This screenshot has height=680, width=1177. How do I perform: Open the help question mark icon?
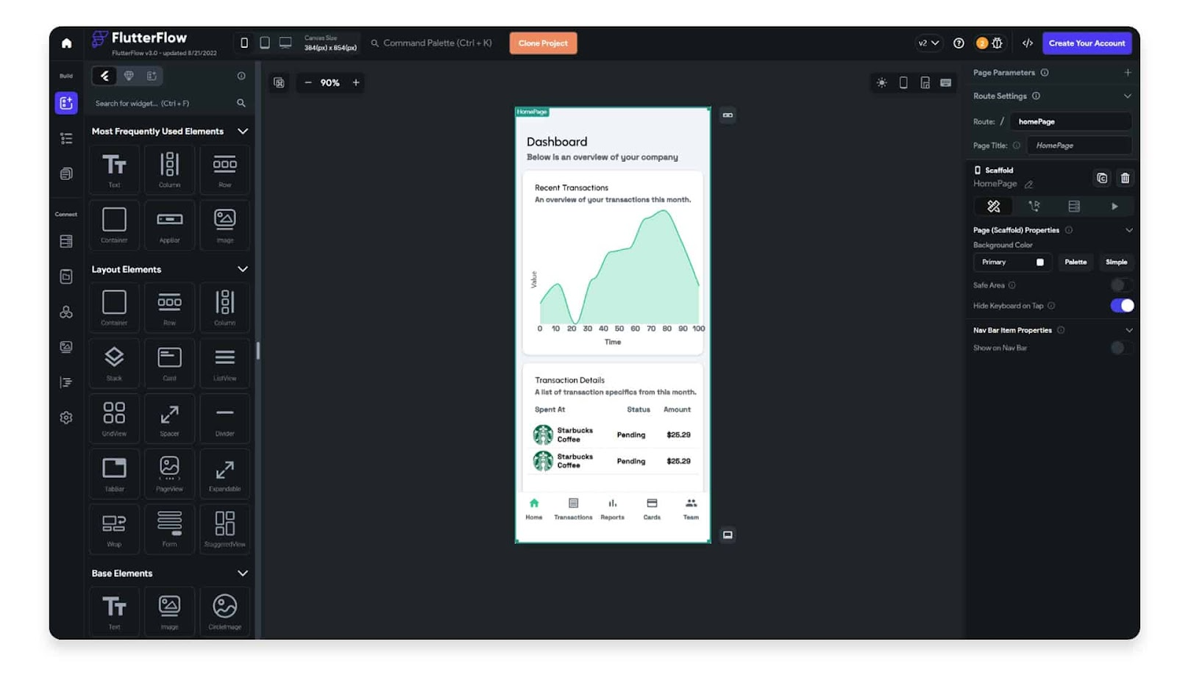coord(959,43)
